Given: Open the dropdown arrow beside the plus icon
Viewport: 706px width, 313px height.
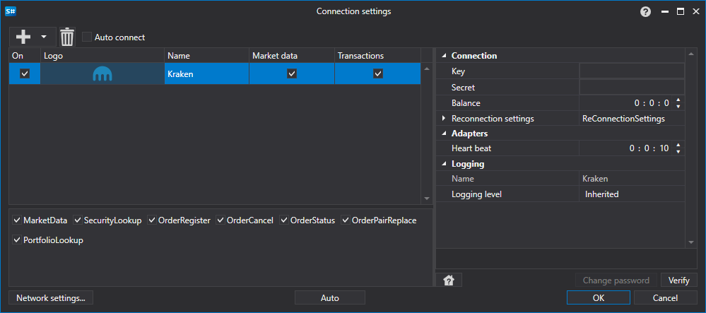Looking at the screenshot, I should pos(44,37).
